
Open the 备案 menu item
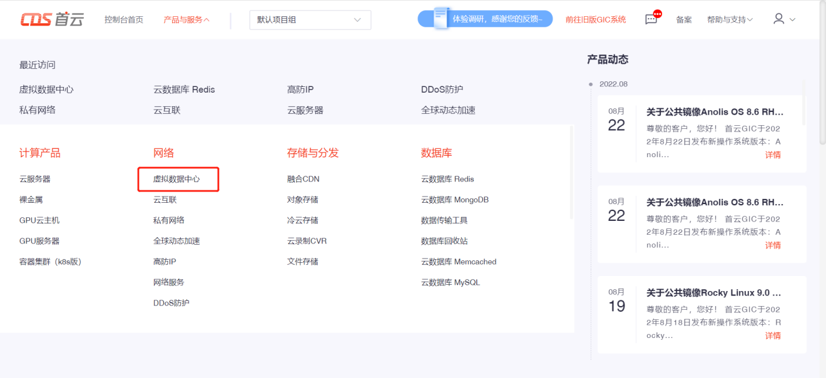[x=684, y=20]
